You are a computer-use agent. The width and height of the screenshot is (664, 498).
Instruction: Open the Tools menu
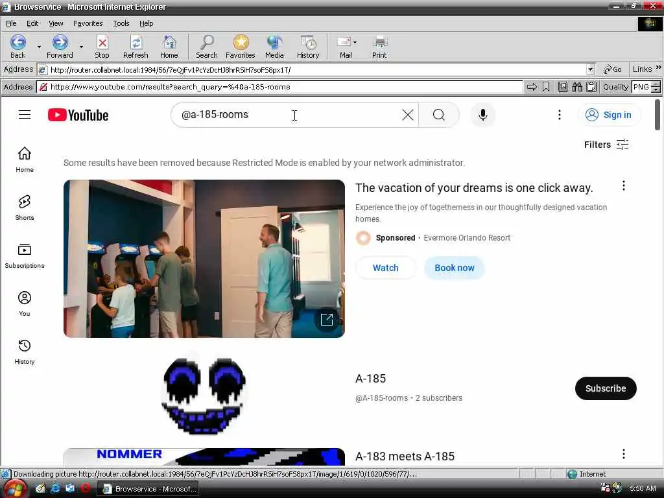pyautogui.click(x=121, y=23)
